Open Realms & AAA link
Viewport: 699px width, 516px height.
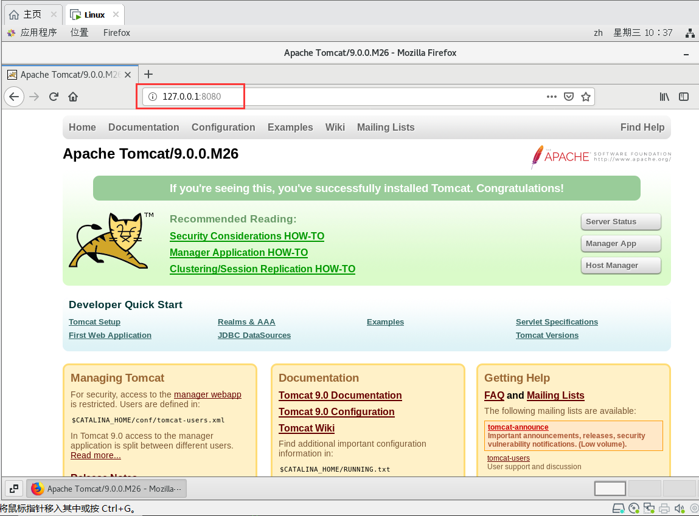tap(246, 322)
